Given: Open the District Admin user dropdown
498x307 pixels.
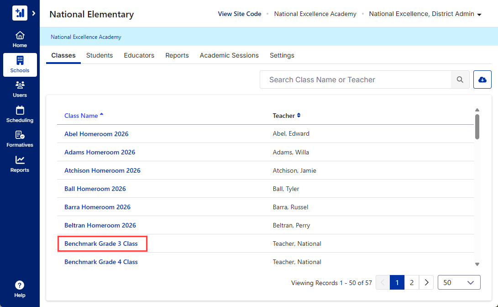Looking at the screenshot, I should [x=425, y=14].
